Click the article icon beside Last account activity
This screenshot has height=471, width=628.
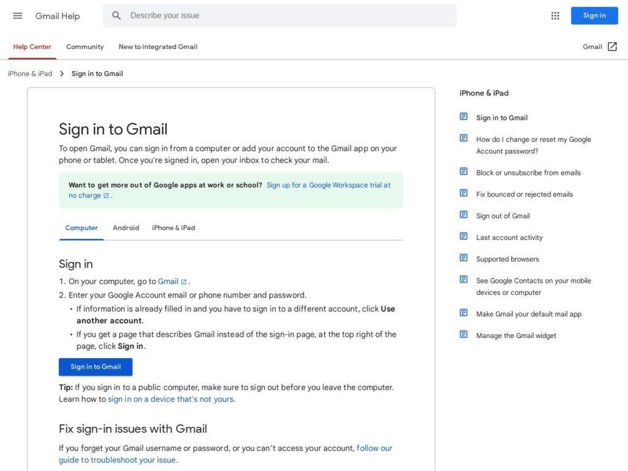pyautogui.click(x=464, y=237)
